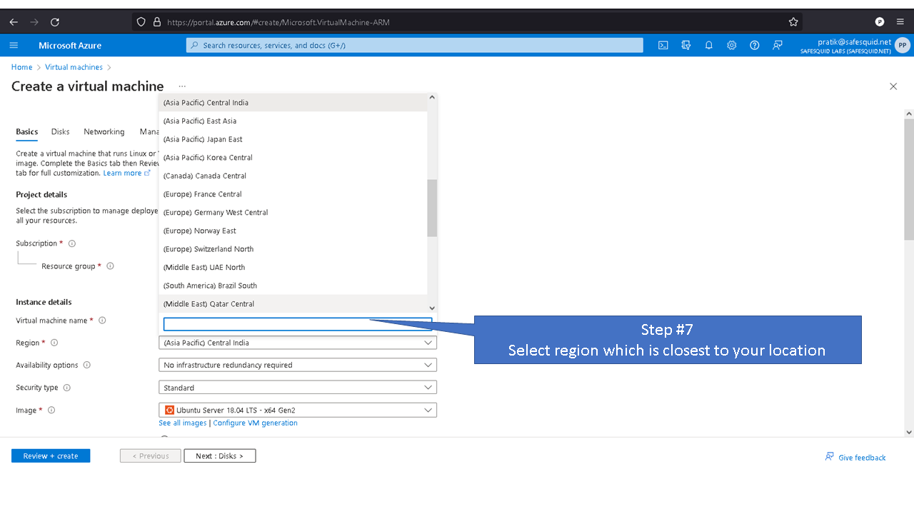Screen dimensions: 914x514
Task: Choose (Asia Pacific) Japan East region
Action: pyautogui.click(x=293, y=139)
